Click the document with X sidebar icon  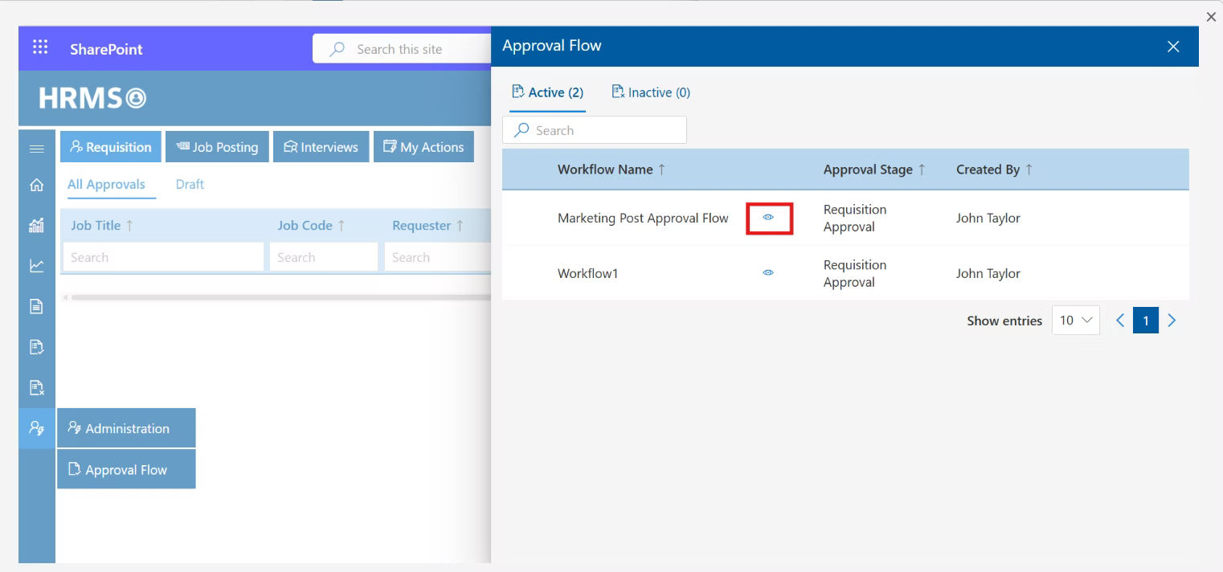36,388
